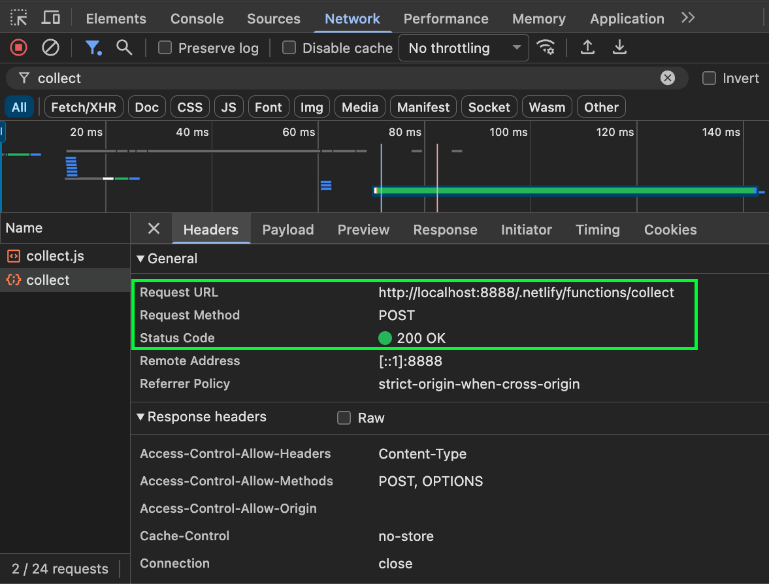Select the All filter type
The image size is (769, 584).
(x=19, y=107)
